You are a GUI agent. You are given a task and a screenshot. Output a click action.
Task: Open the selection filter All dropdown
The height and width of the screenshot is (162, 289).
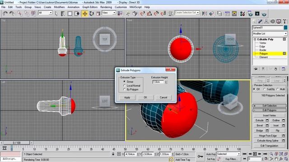coord(45,13)
